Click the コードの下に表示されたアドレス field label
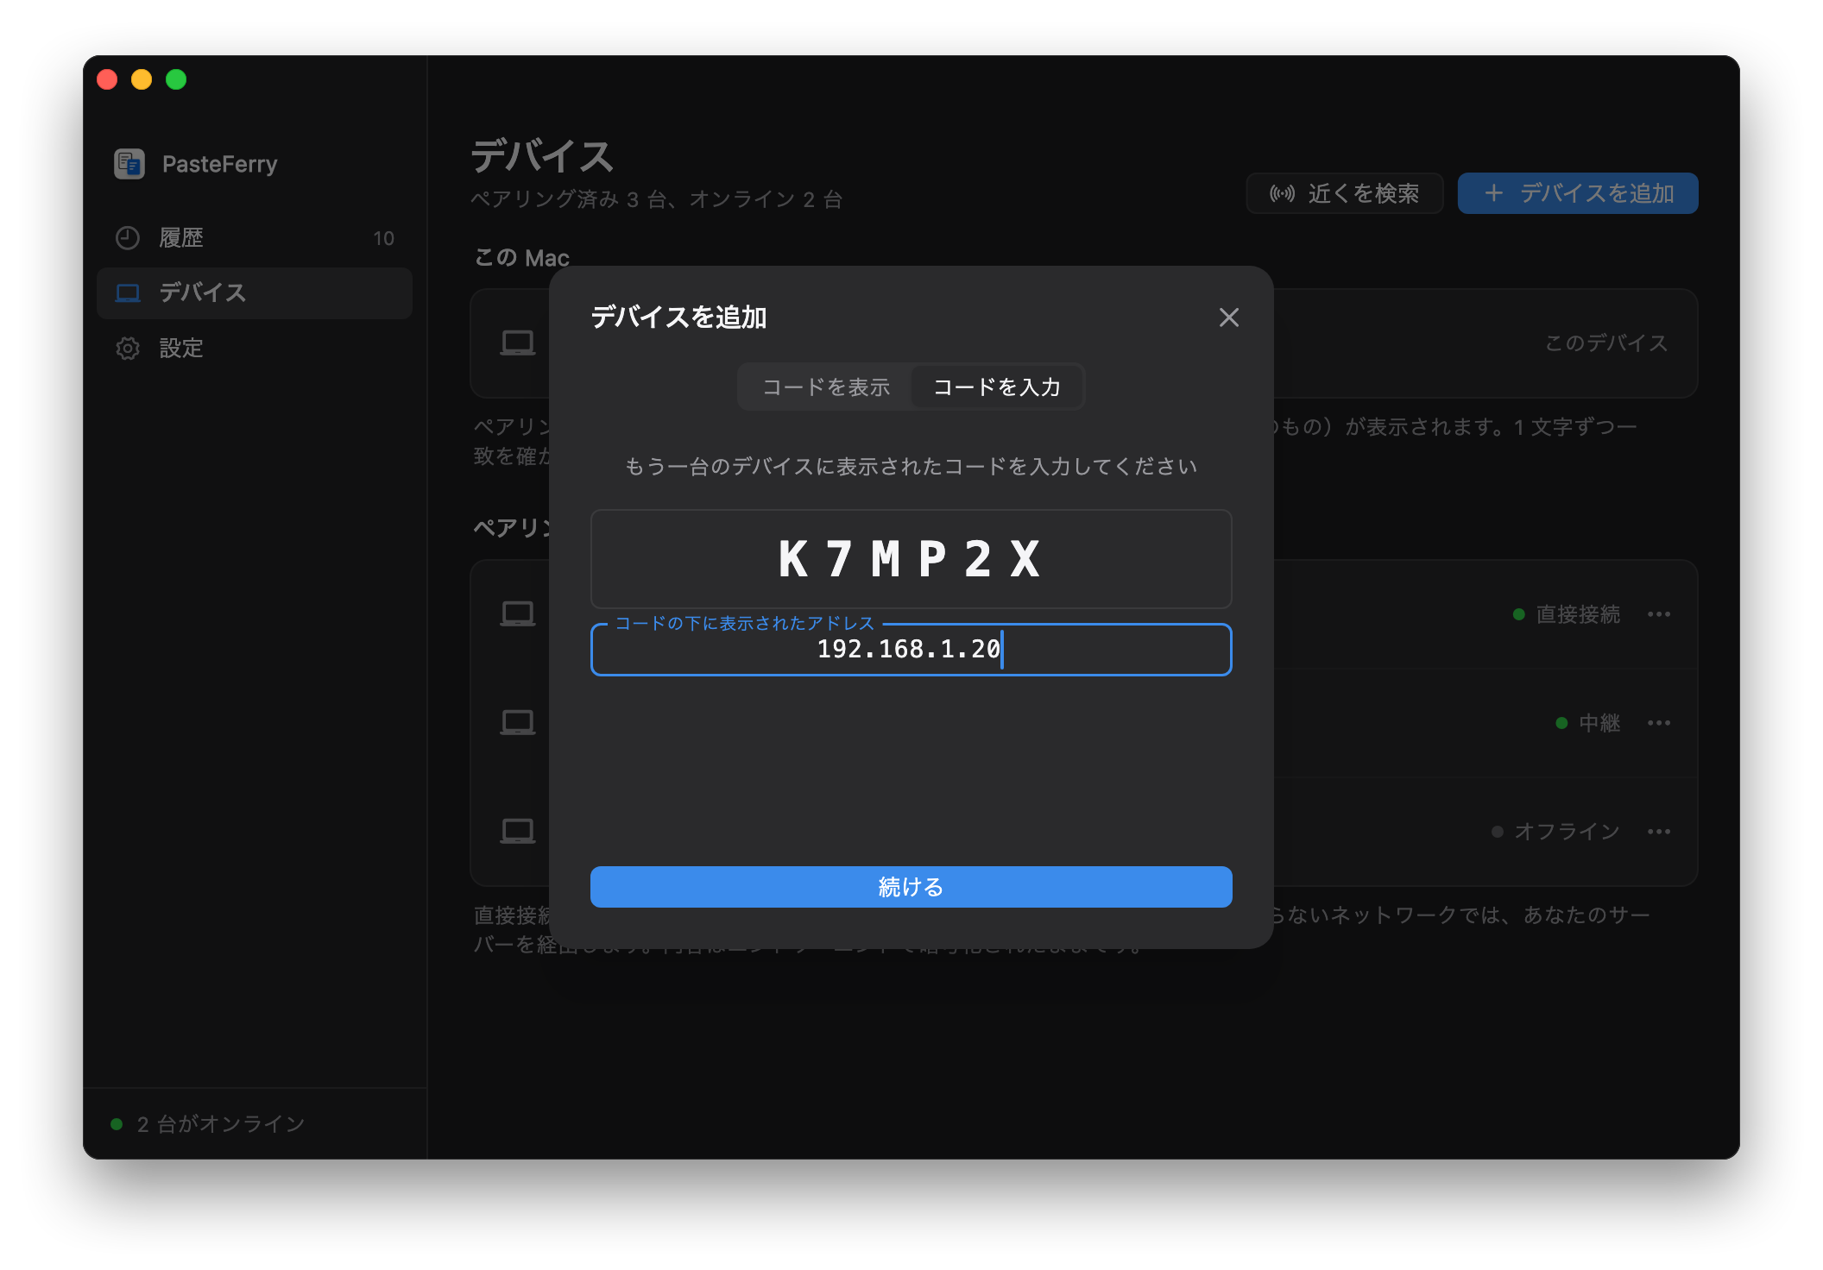Screen dimensions: 1823x1270 click(745, 623)
